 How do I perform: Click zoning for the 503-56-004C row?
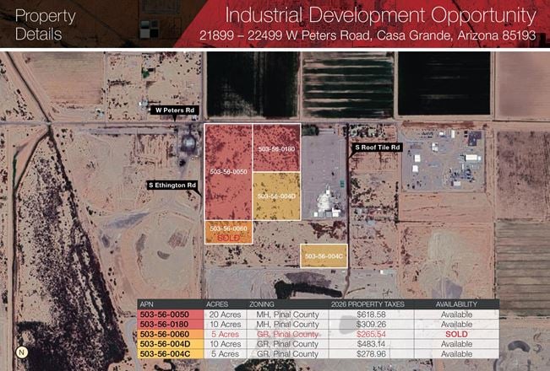click(287, 354)
